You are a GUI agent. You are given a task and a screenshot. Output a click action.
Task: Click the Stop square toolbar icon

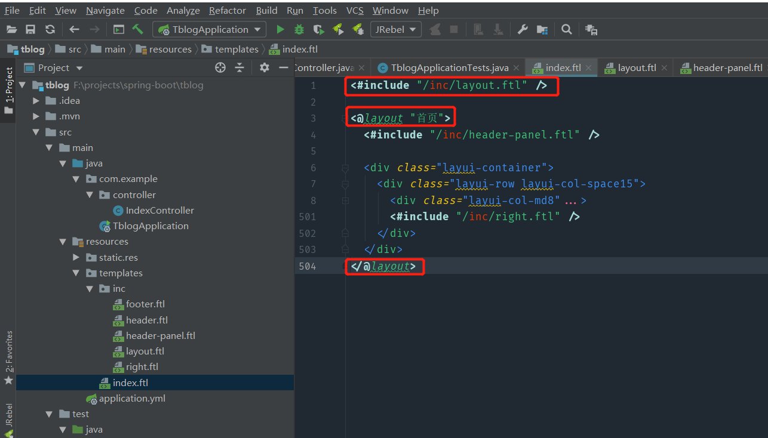454,29
